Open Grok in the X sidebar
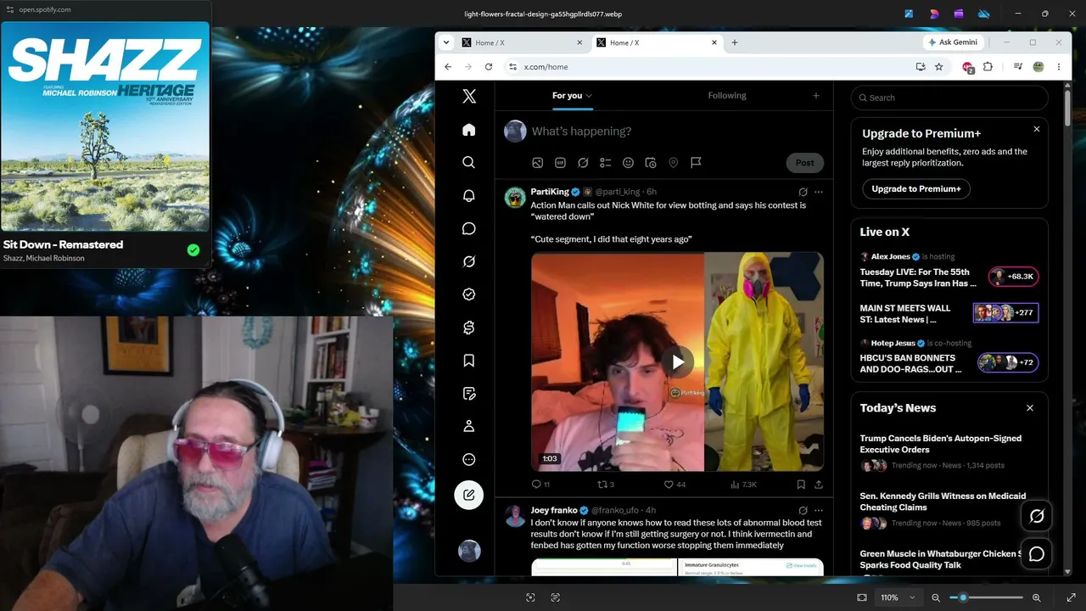The image size is (1086, 611). (x=469, y=261)
